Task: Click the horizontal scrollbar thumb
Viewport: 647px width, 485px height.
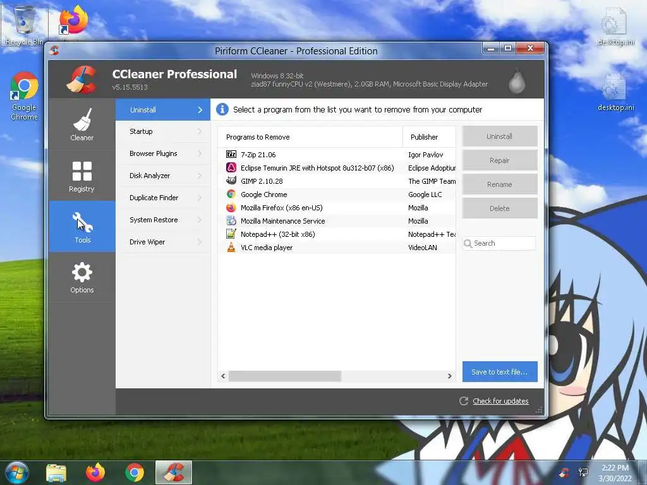Action: tap(285, 376)
